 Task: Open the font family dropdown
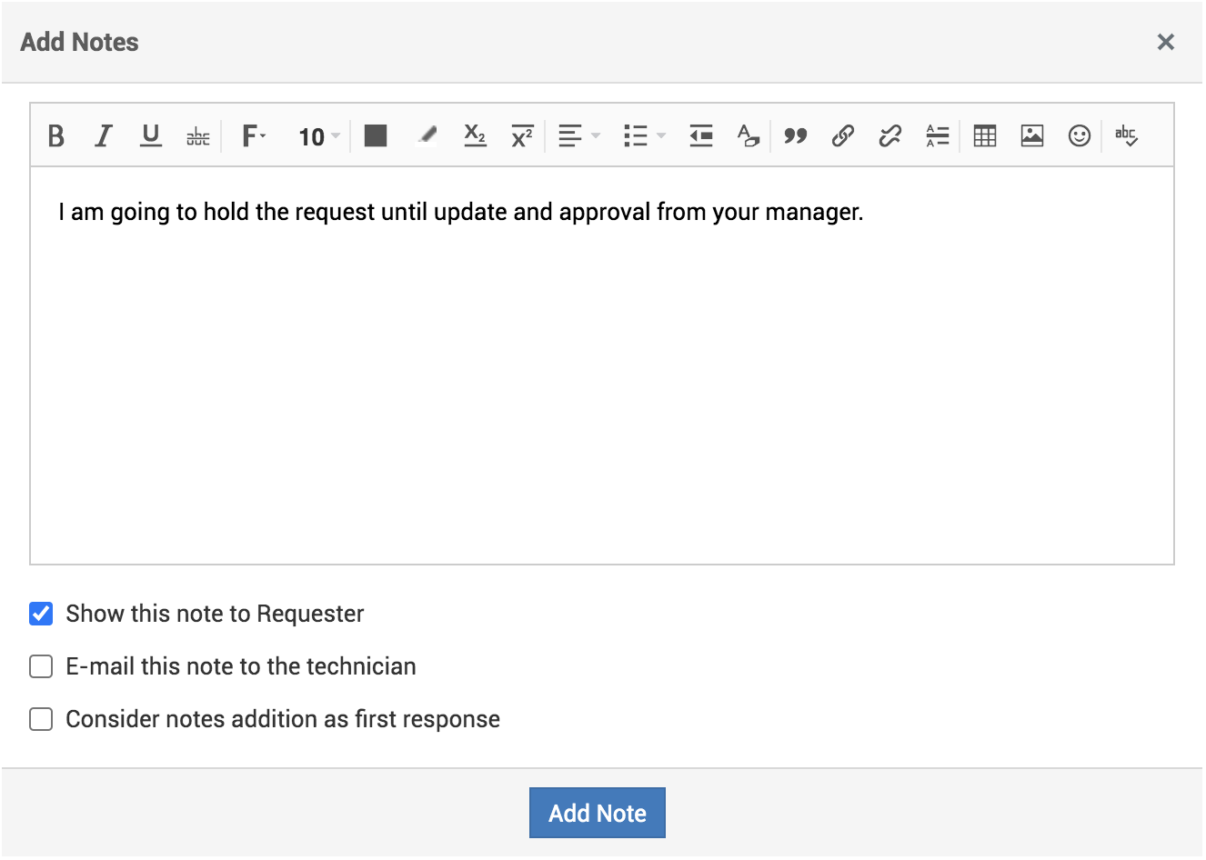pyautogui.click(x=254, y=136)
